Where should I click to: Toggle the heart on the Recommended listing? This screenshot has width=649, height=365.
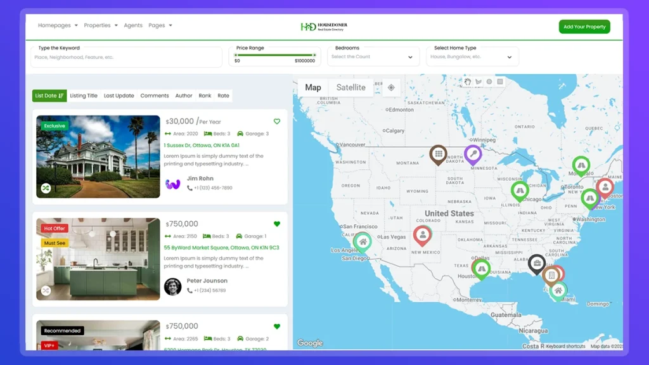click(276, 326)
